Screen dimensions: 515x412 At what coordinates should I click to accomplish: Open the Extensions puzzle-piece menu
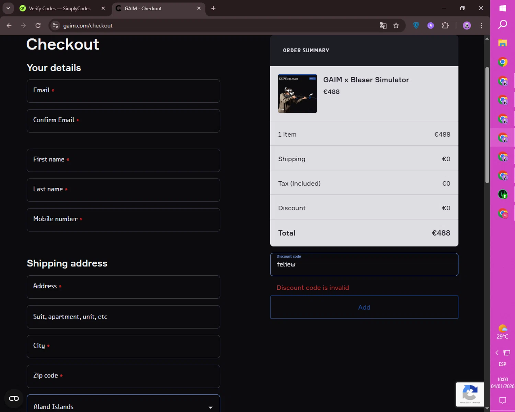click(445, 25)
